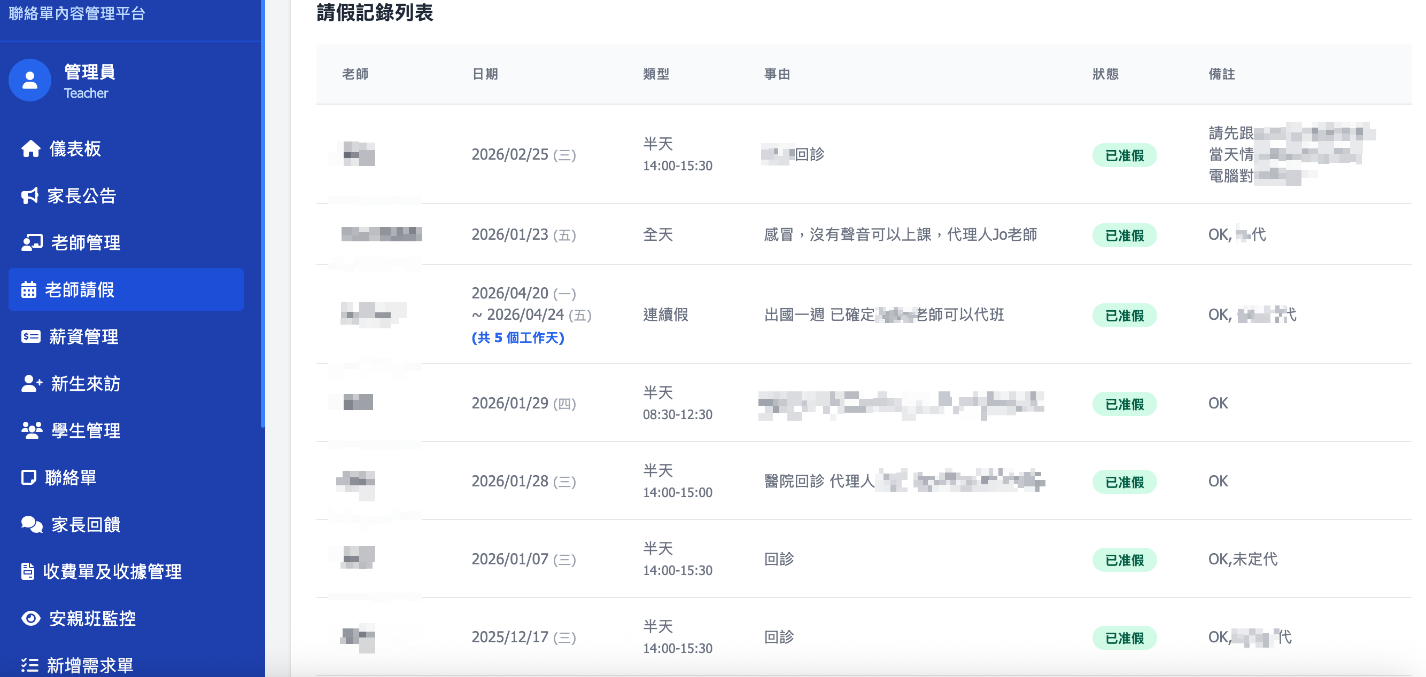
Task: Open 儀表板 in the sidebar
Action: pyautogui.click(x=126, y=149)
